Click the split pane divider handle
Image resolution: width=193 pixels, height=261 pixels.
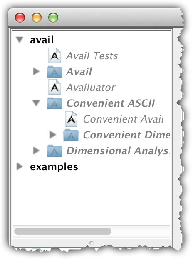click(x=92, y=243)
